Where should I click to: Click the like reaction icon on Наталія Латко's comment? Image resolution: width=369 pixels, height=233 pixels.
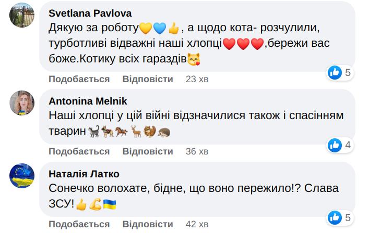335,217
